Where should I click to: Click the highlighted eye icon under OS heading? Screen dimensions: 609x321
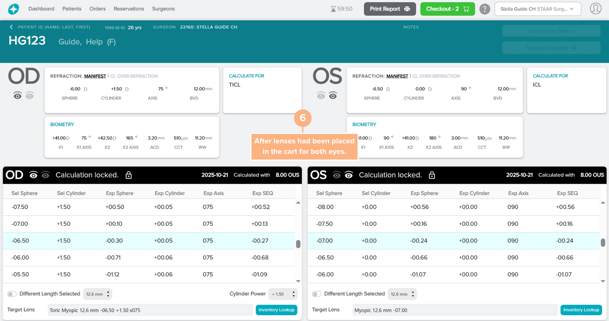(333, 96)
